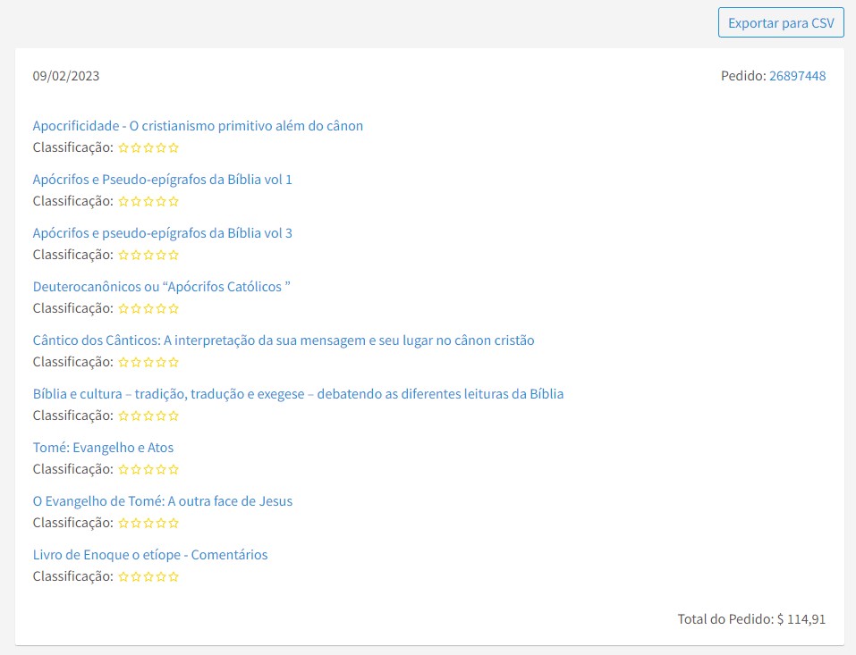Image resolution: width=856 pixels, height=655 pixels.
Task: Give Apócrifos vol 1 one star
Action: pos(123,201)
